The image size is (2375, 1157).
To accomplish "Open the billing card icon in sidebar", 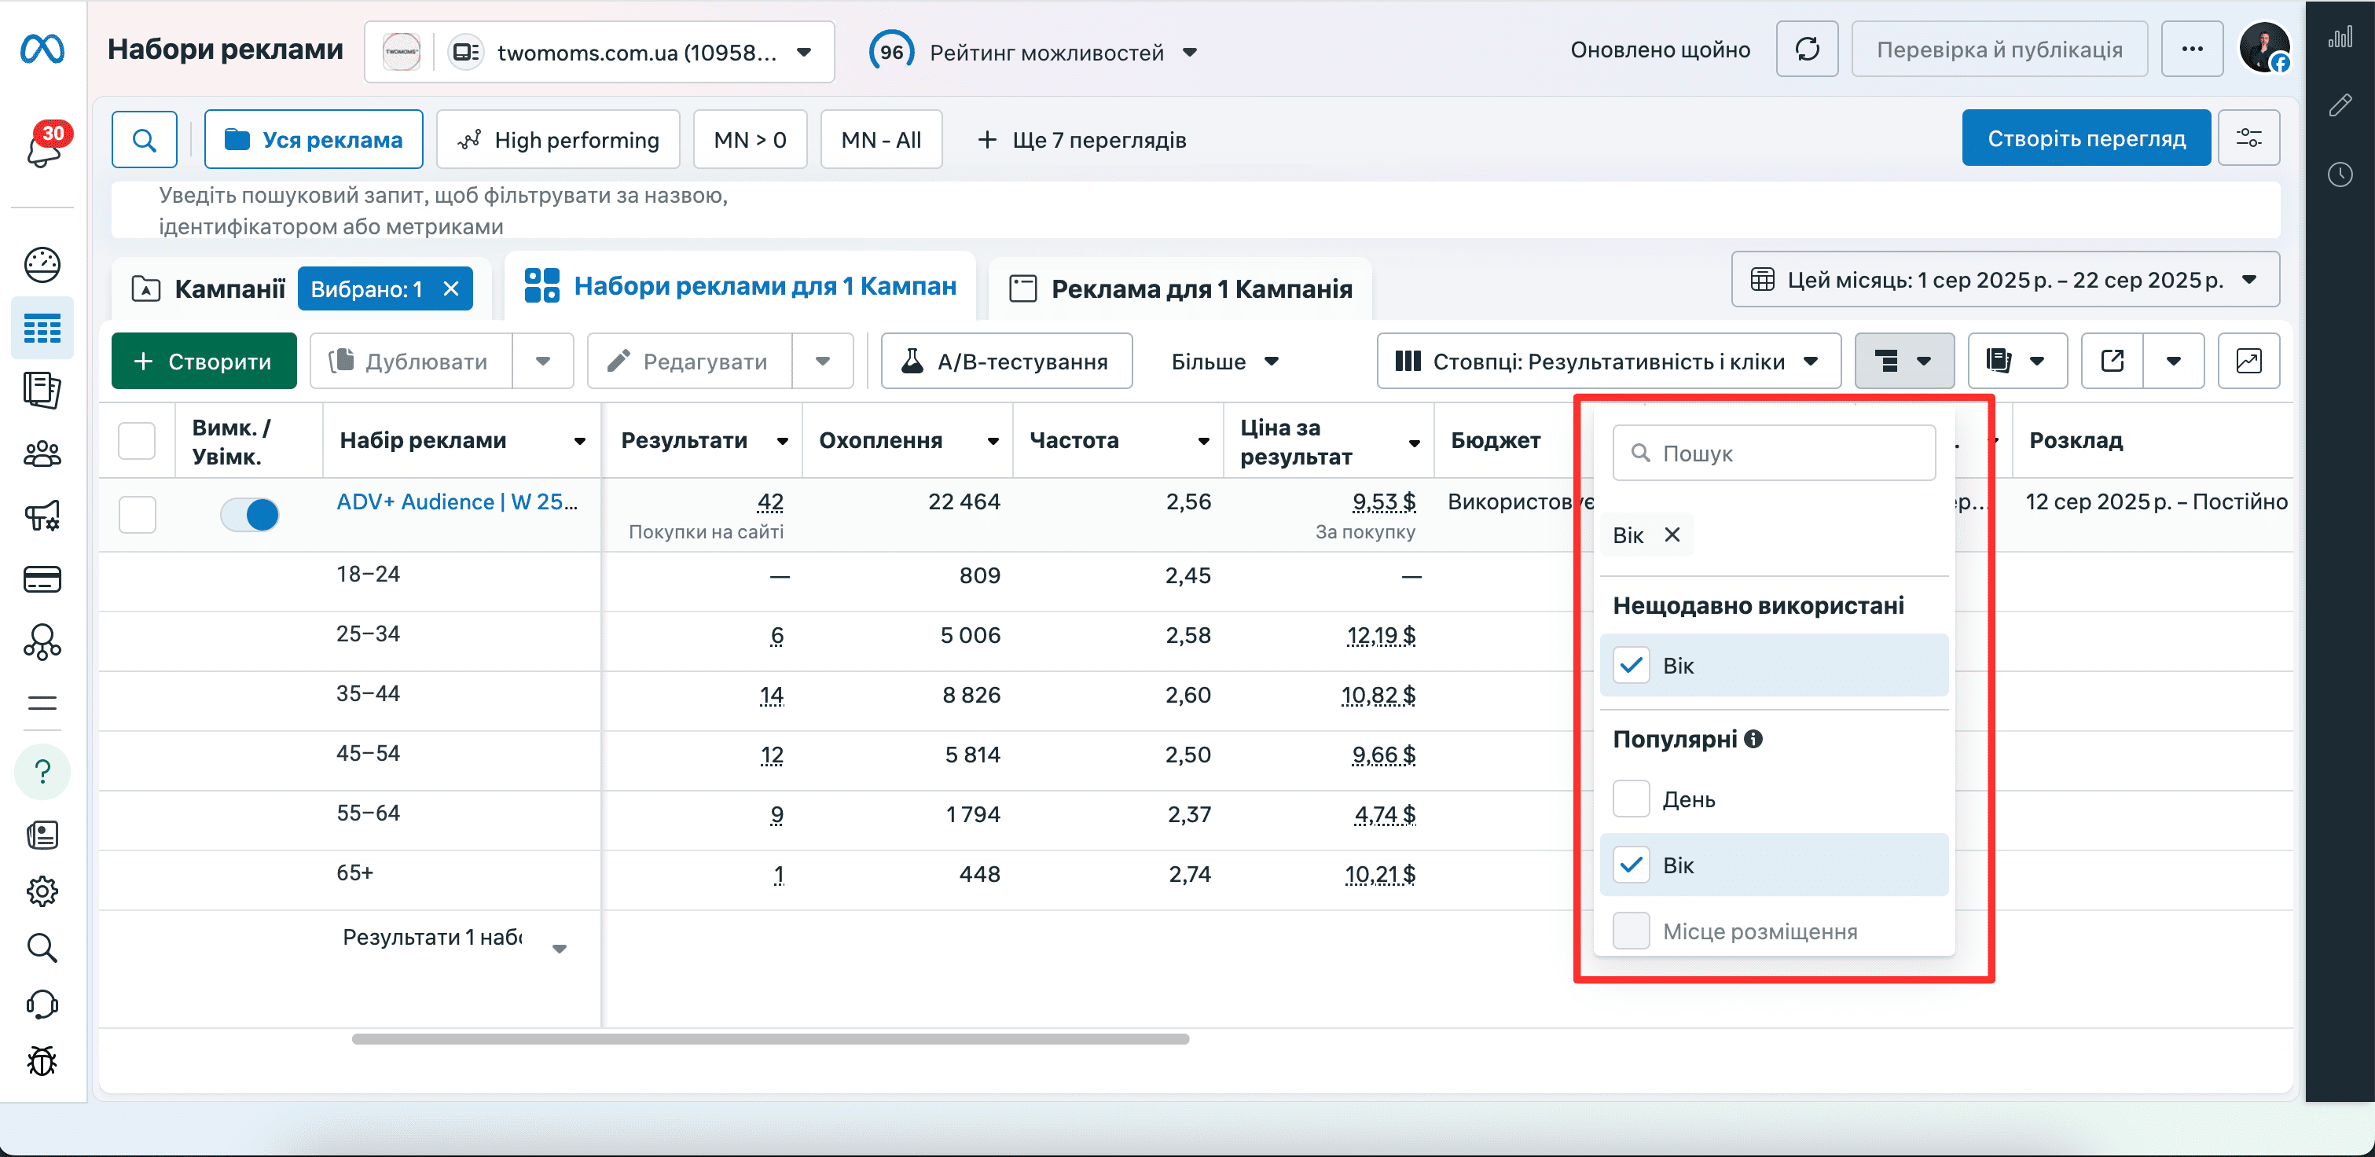I will (42, 579).
